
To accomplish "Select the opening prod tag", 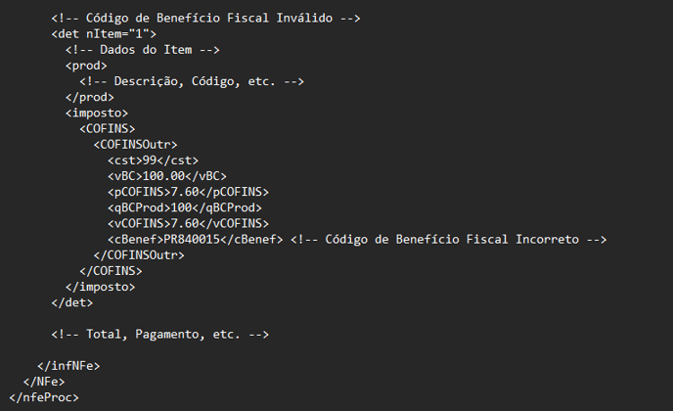I will tap(86, 66).
